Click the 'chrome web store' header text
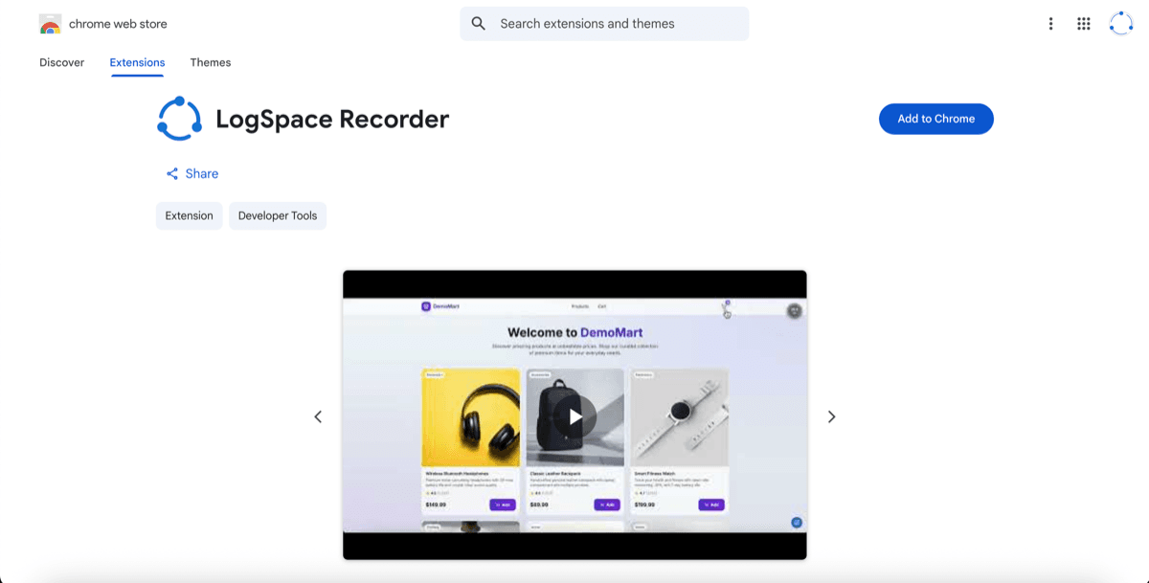This screenshot has width=1149, height=583. 118,24
